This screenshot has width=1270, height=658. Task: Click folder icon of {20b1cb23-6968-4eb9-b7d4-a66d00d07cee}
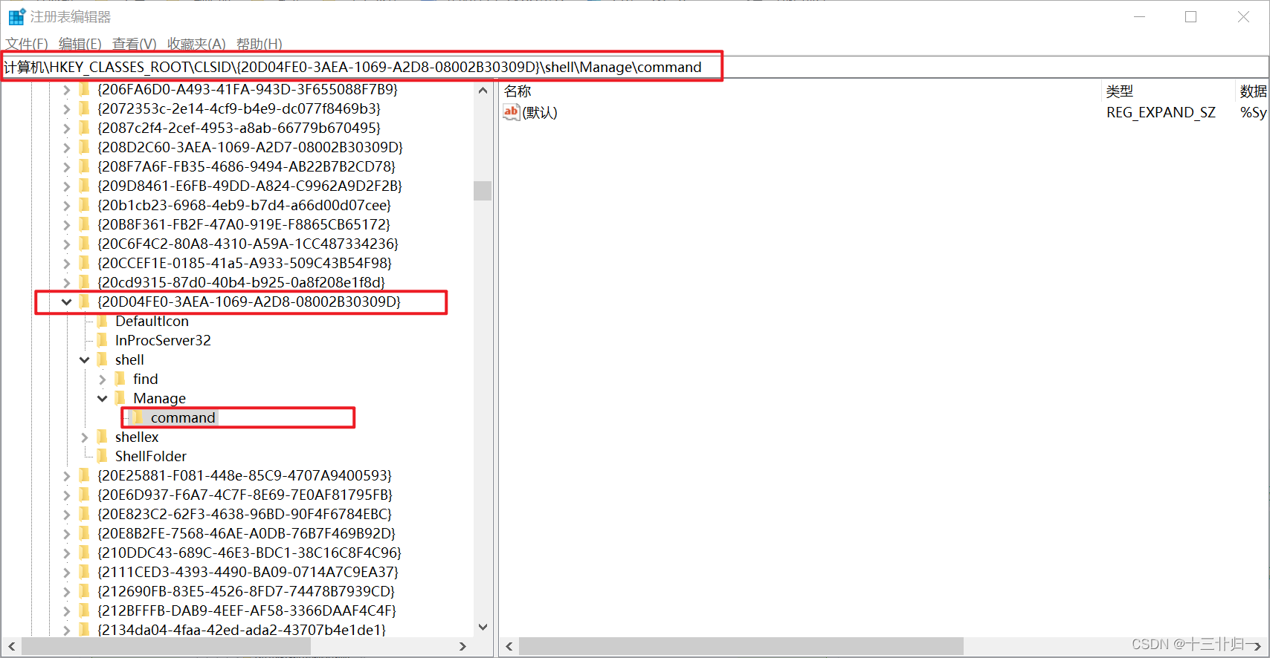84,205
